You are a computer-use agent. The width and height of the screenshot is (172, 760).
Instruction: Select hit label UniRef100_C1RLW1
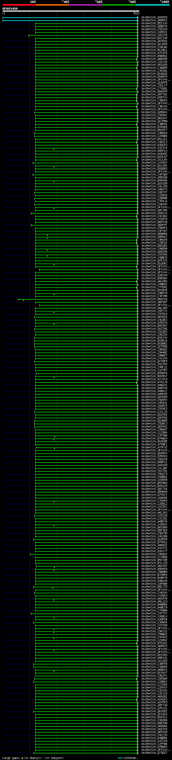154,47
